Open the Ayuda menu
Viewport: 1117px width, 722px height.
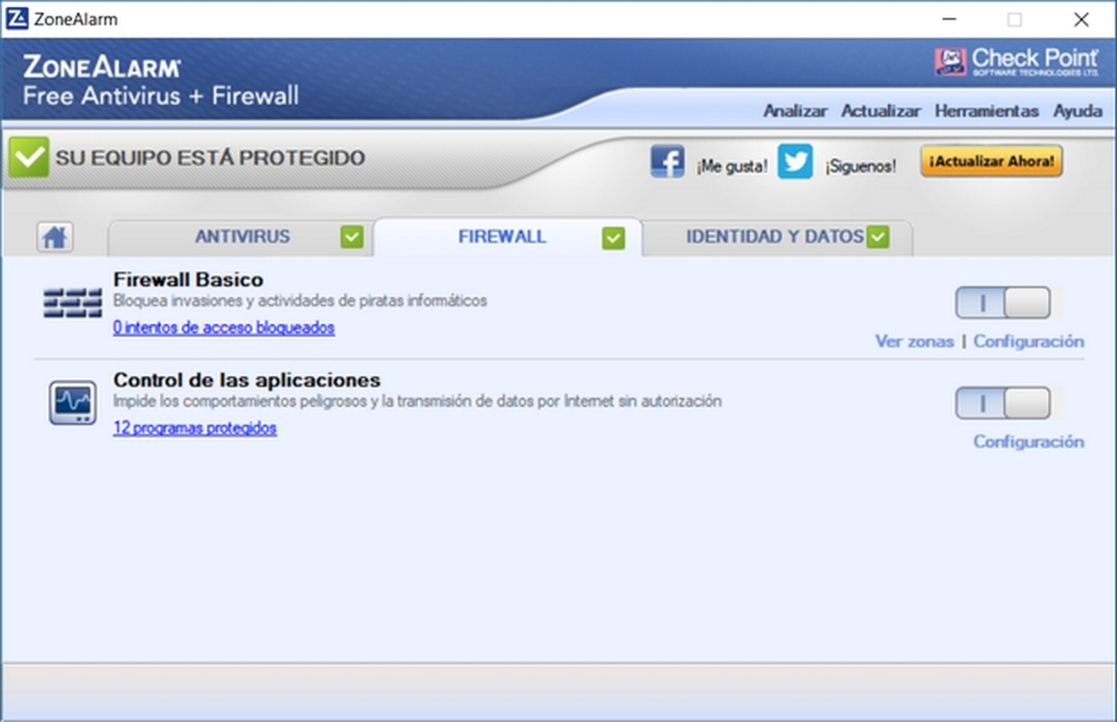1078,111
